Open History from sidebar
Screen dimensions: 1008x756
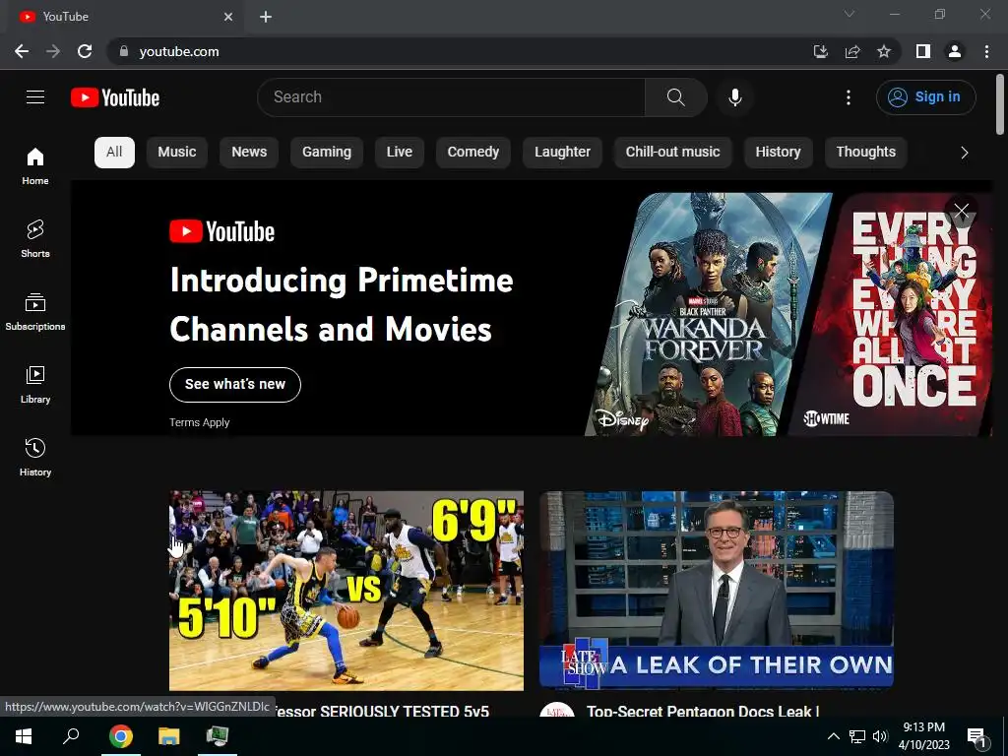35,457
